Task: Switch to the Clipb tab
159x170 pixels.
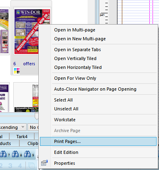Action: (x=29, y=143)
